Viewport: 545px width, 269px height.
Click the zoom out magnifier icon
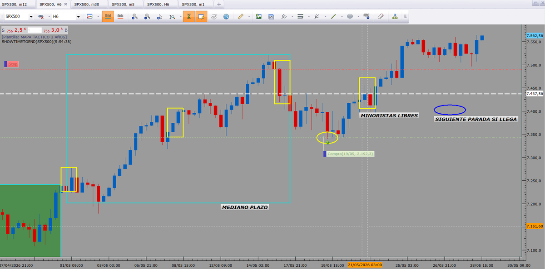pos(147,17)
